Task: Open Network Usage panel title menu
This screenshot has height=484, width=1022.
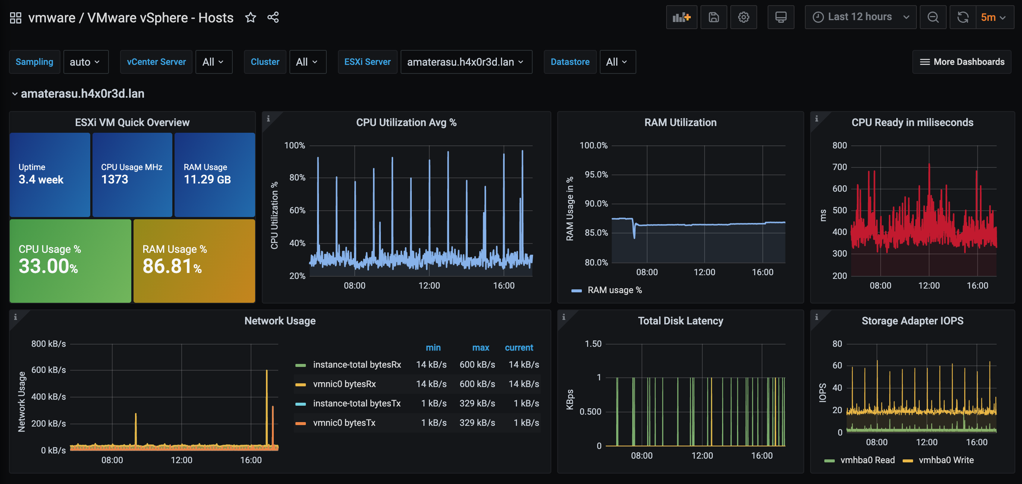Action: tap(280, 321)
